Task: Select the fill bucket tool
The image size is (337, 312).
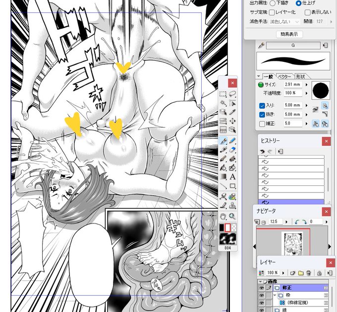Action: 224,168
